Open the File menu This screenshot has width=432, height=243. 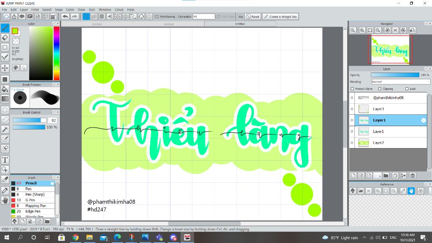(4, 9)
